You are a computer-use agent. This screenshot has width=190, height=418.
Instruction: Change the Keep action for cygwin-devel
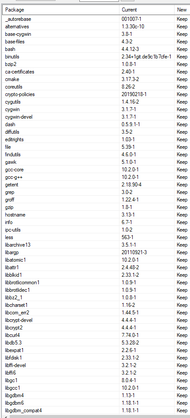tap(182, 117)
